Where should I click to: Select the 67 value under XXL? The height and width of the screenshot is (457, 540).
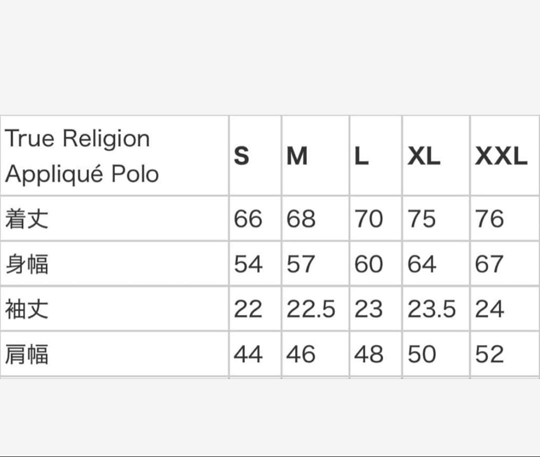(x=489, y=264)
